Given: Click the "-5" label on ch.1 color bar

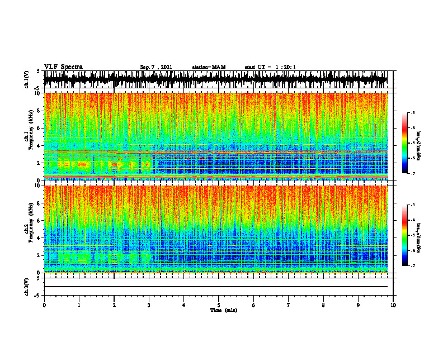Looking at the screenshot, I should 413,143.
